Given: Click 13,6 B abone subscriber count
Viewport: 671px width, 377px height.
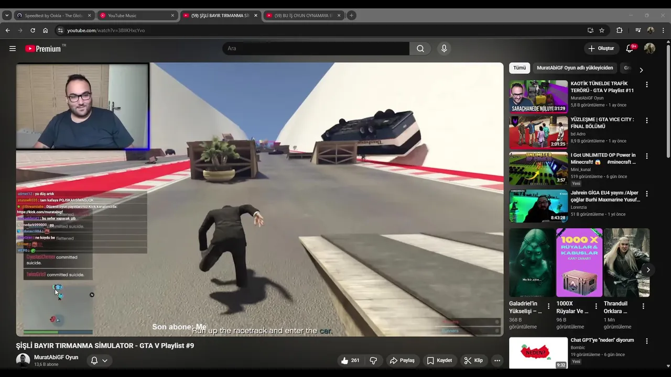Looking at the screenshot, I should (46, 364).
